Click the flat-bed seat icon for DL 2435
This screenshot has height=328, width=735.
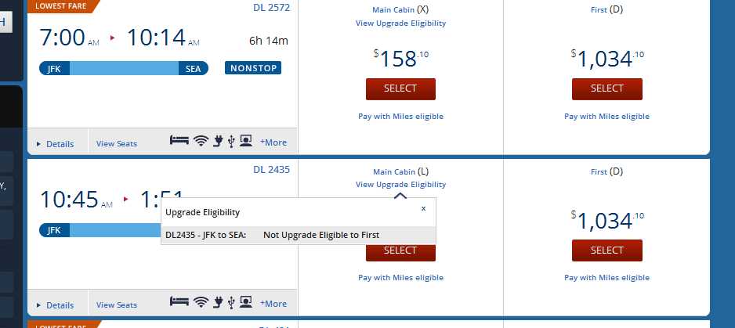pos(179,301)
